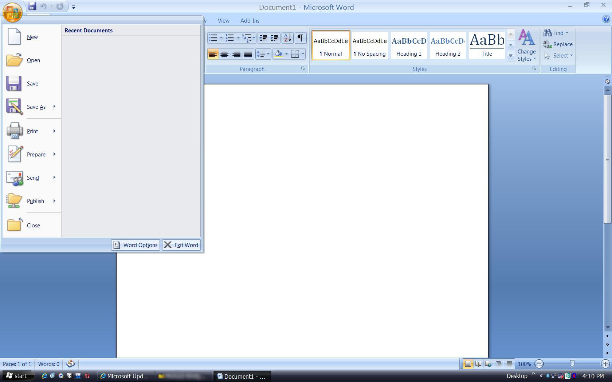The width and height of the screenshot is (612, 382).
Task: Click the Shading paint bucket icon
Action: [x=279, y=54]
